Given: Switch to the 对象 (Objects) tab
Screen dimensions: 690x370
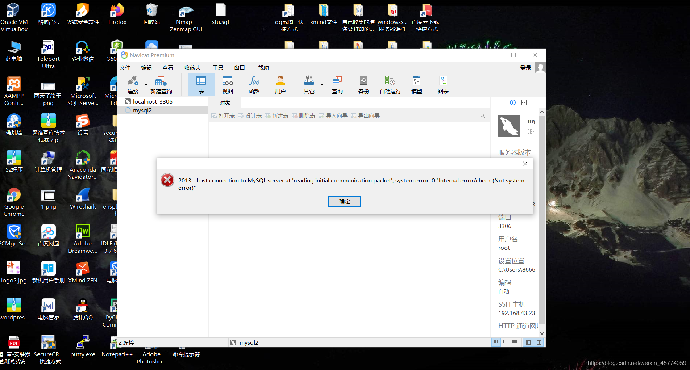Looking at the screenshot, I should coord(225,103).
